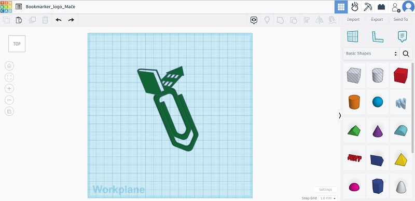This screenshot has width=415, height=201.
Task: Click the Align tool icon
Action: [307, 20]
